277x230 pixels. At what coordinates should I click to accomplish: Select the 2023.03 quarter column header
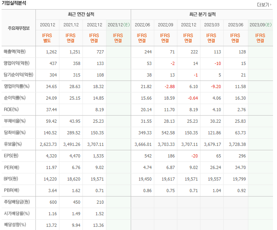coord(212,25)
